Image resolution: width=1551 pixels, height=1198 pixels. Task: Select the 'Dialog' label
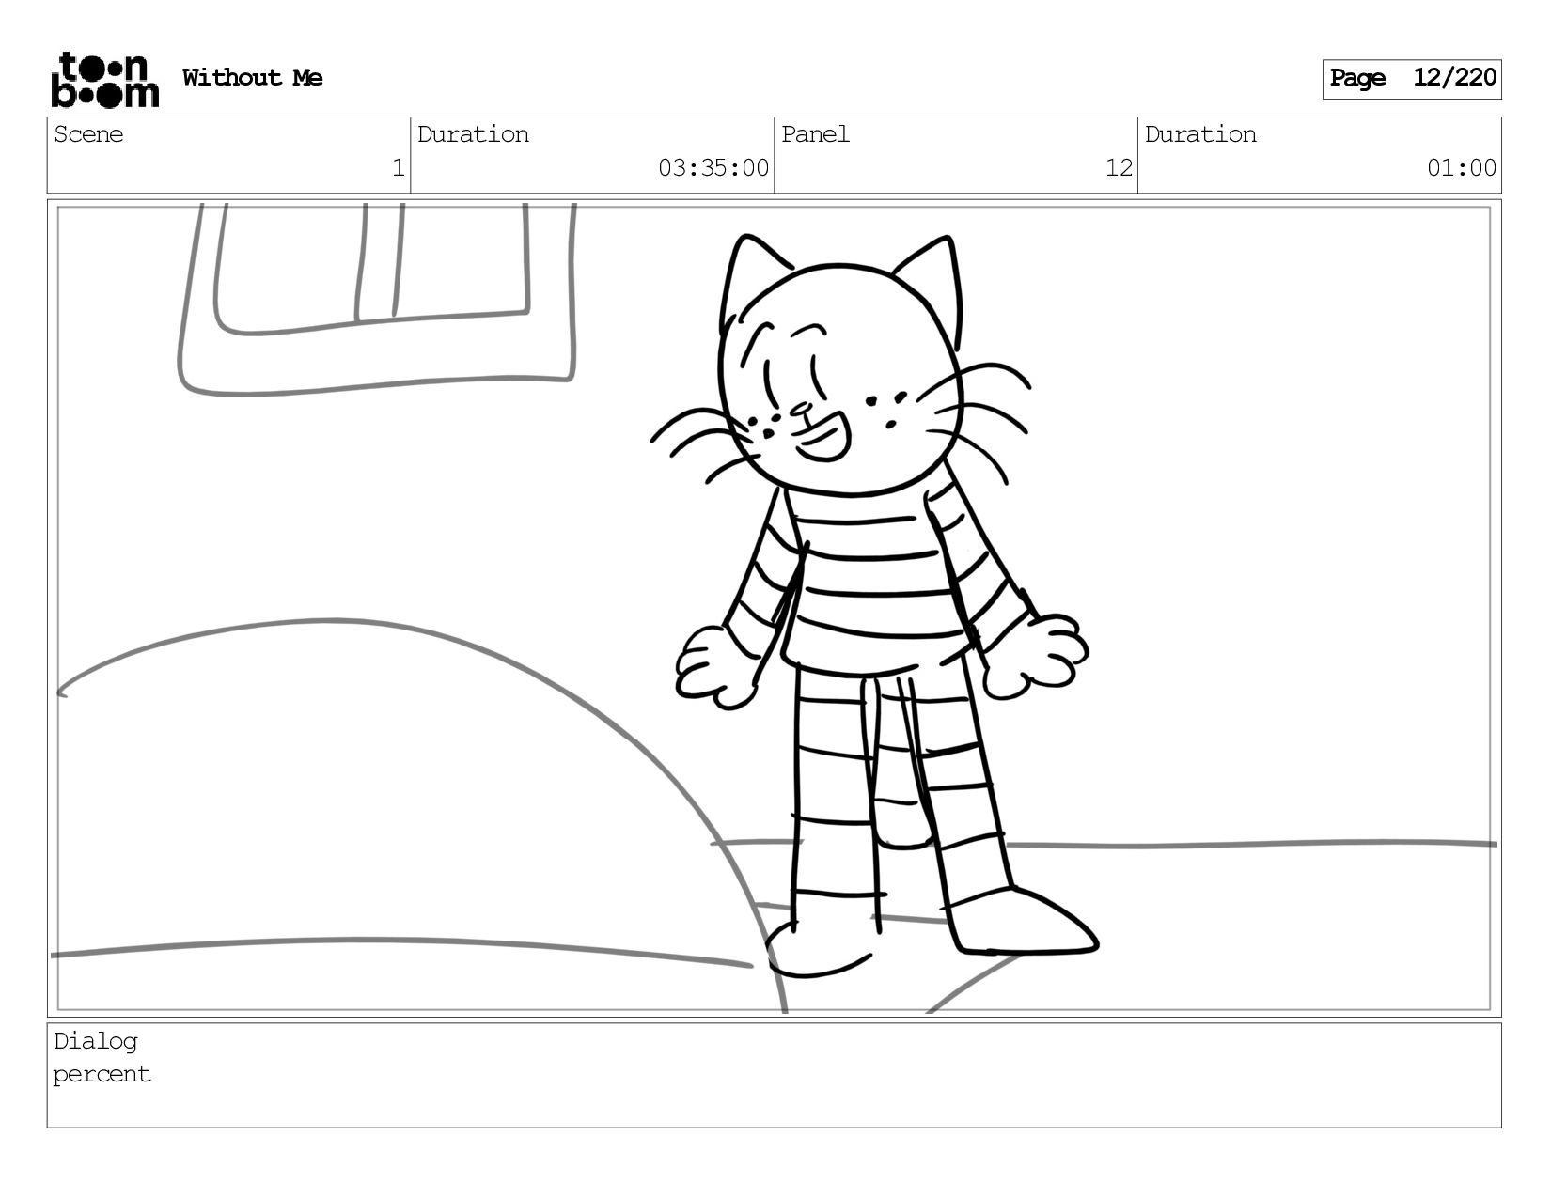tap(95, 1041)
